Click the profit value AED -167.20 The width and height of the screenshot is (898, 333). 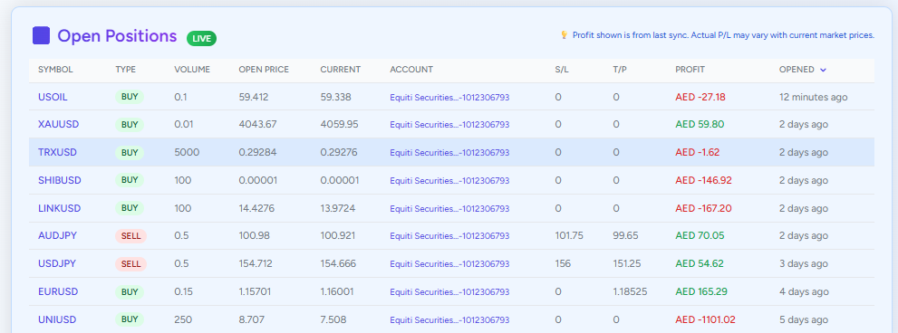point(704,208)
